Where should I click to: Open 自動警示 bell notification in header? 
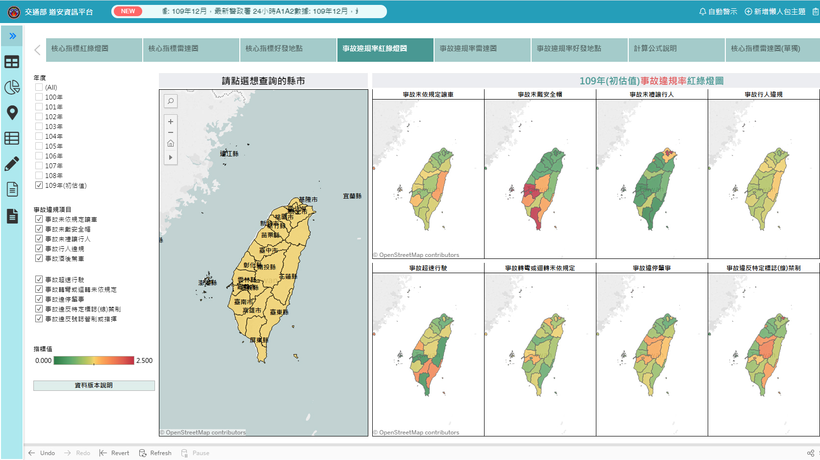718,12
